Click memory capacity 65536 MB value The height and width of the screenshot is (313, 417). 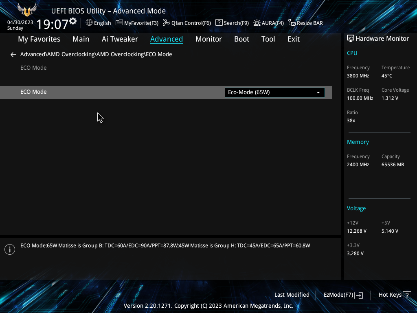pyautogui.click(x=393, y=165)
